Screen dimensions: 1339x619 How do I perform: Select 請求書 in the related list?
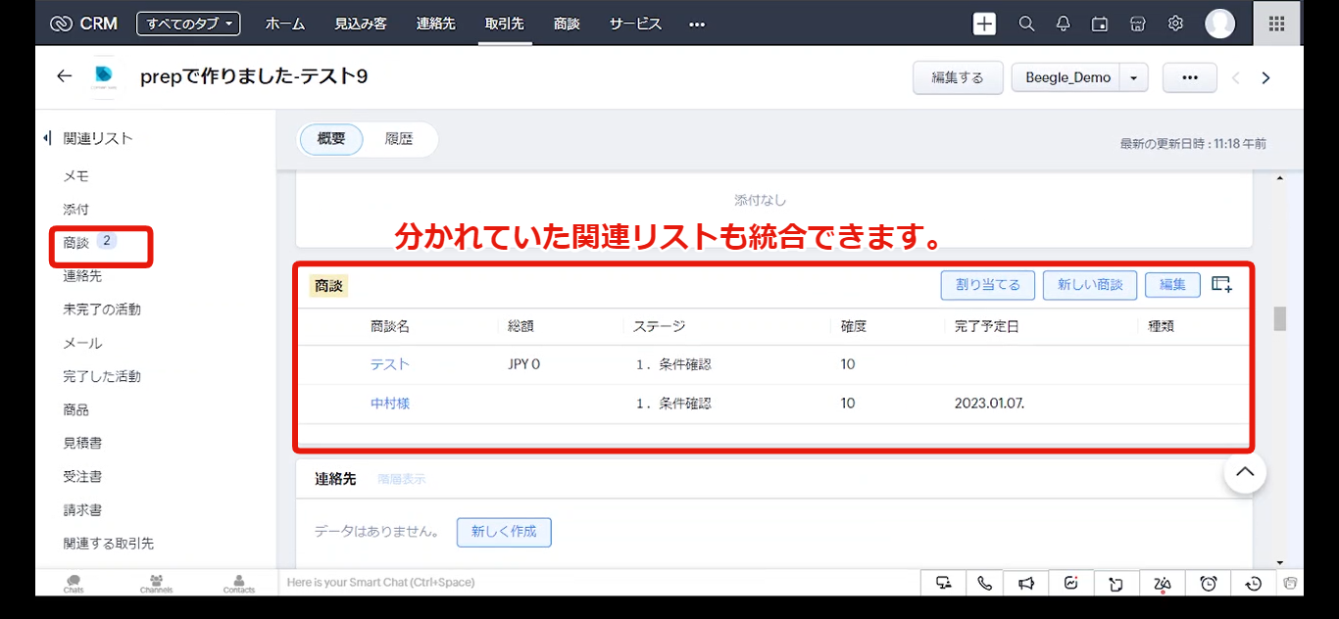pyautogui.click(x=82, y=510)
